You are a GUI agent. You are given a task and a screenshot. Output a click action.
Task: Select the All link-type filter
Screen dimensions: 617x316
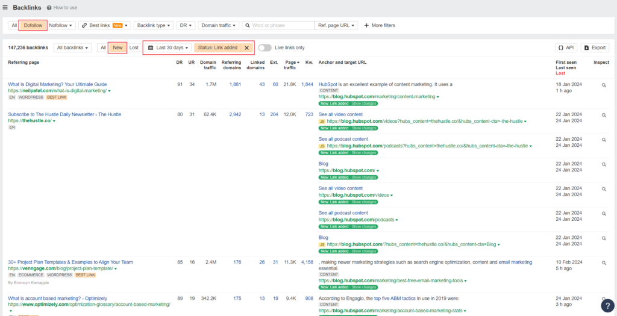tap(14, 25)
